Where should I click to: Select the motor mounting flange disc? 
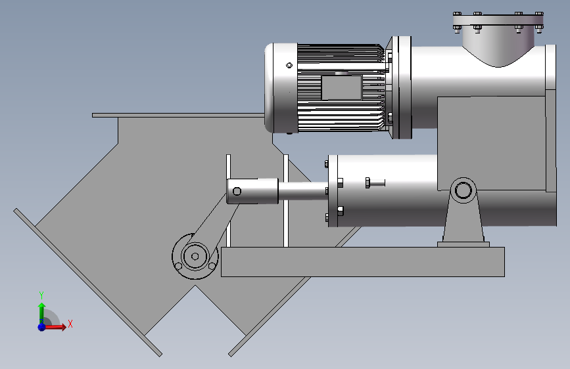(x=402, y=87)
